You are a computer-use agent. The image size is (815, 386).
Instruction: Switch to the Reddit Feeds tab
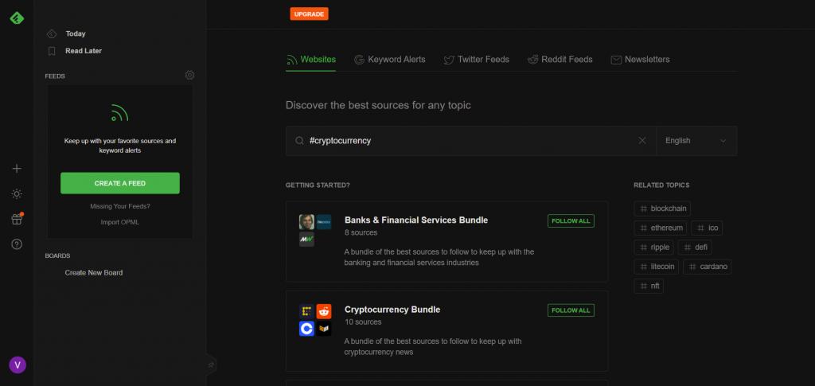click(560, 60)
